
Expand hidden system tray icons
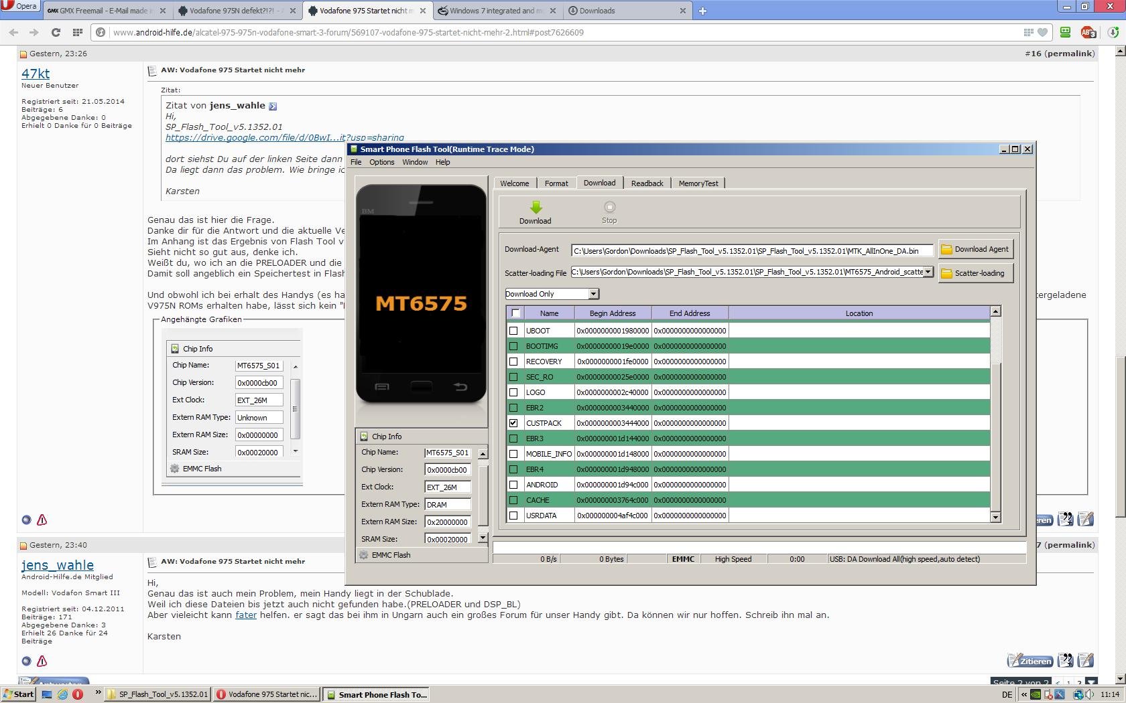[x=1024, y=694]
